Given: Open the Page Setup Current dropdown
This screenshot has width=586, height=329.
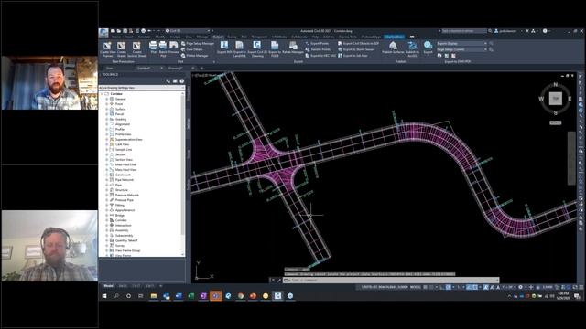Looking at the screenshot, I should pyautogui.click(x=461, y=49).
